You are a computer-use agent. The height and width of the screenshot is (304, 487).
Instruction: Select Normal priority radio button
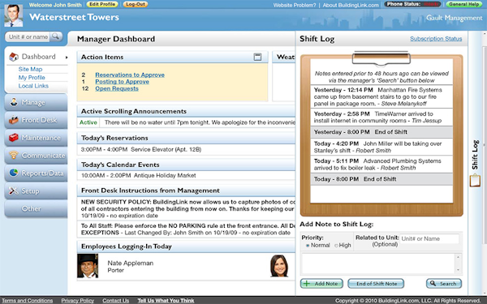(x=308, y=246)
